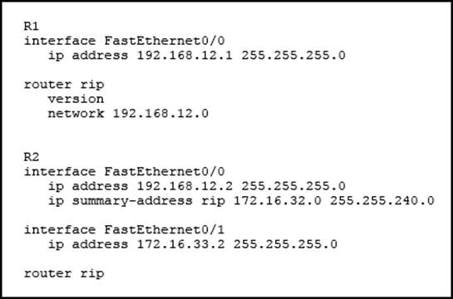Select the version line under R1
Viewport: 453px width, 299px height.
point(76,99)
